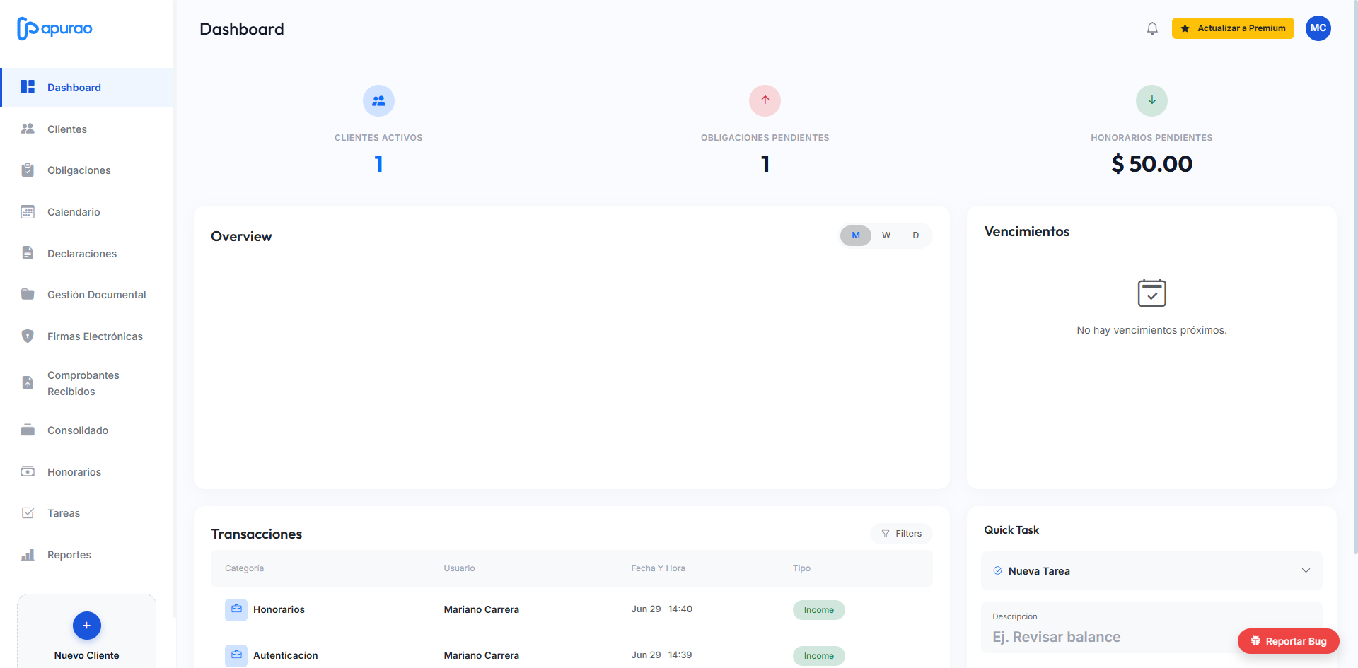Image resolution: width=1358 pixels, height=668 pixels.
Task: Click the Honorarios category name in table
Action: tap(279, 609)
